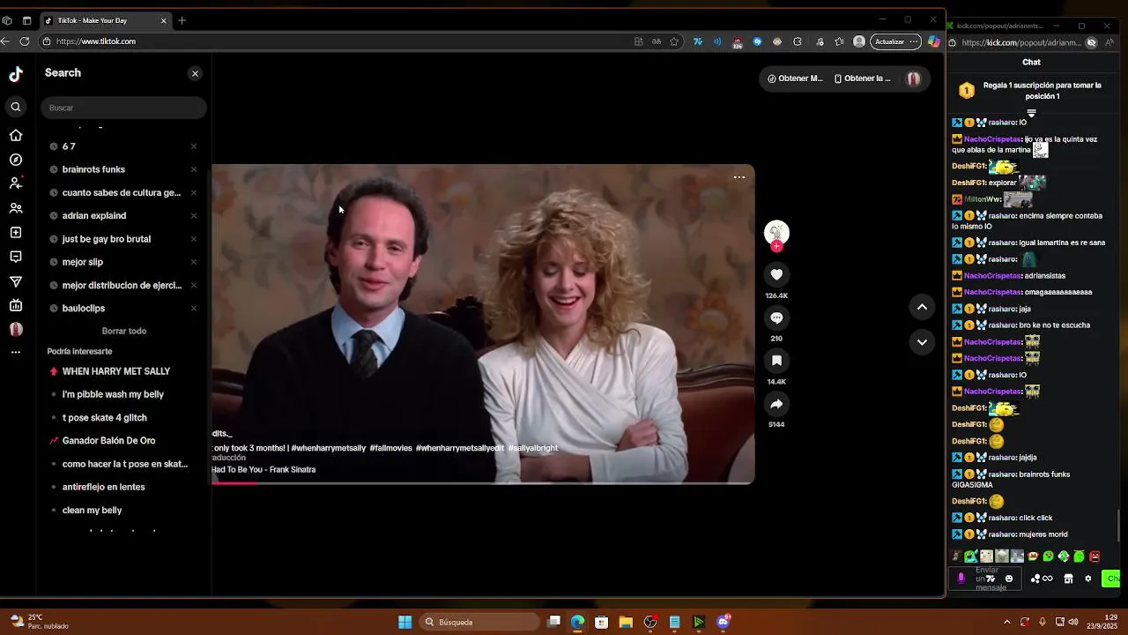The height and width of the screenshot is (635, 1128).
Task: Open the Windows Start menu
Action: click(x=404, y=622)
